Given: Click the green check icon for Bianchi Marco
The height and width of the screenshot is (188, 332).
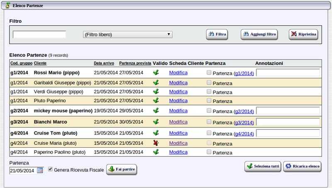Looking at the screenshot, I should [x=156, y=122].
